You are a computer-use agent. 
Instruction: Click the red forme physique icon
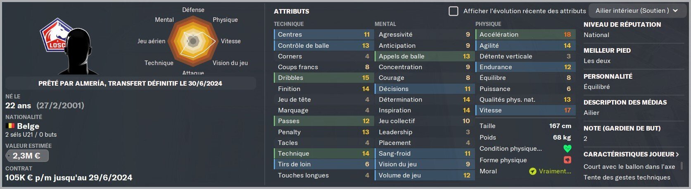click(567, 160)
